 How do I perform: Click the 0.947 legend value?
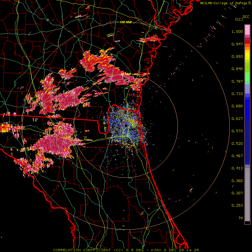pos(237,44)
